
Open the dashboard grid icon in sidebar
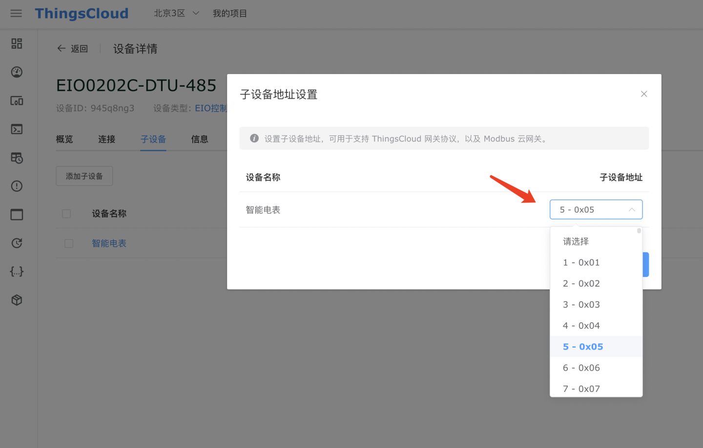pos(16,43)
